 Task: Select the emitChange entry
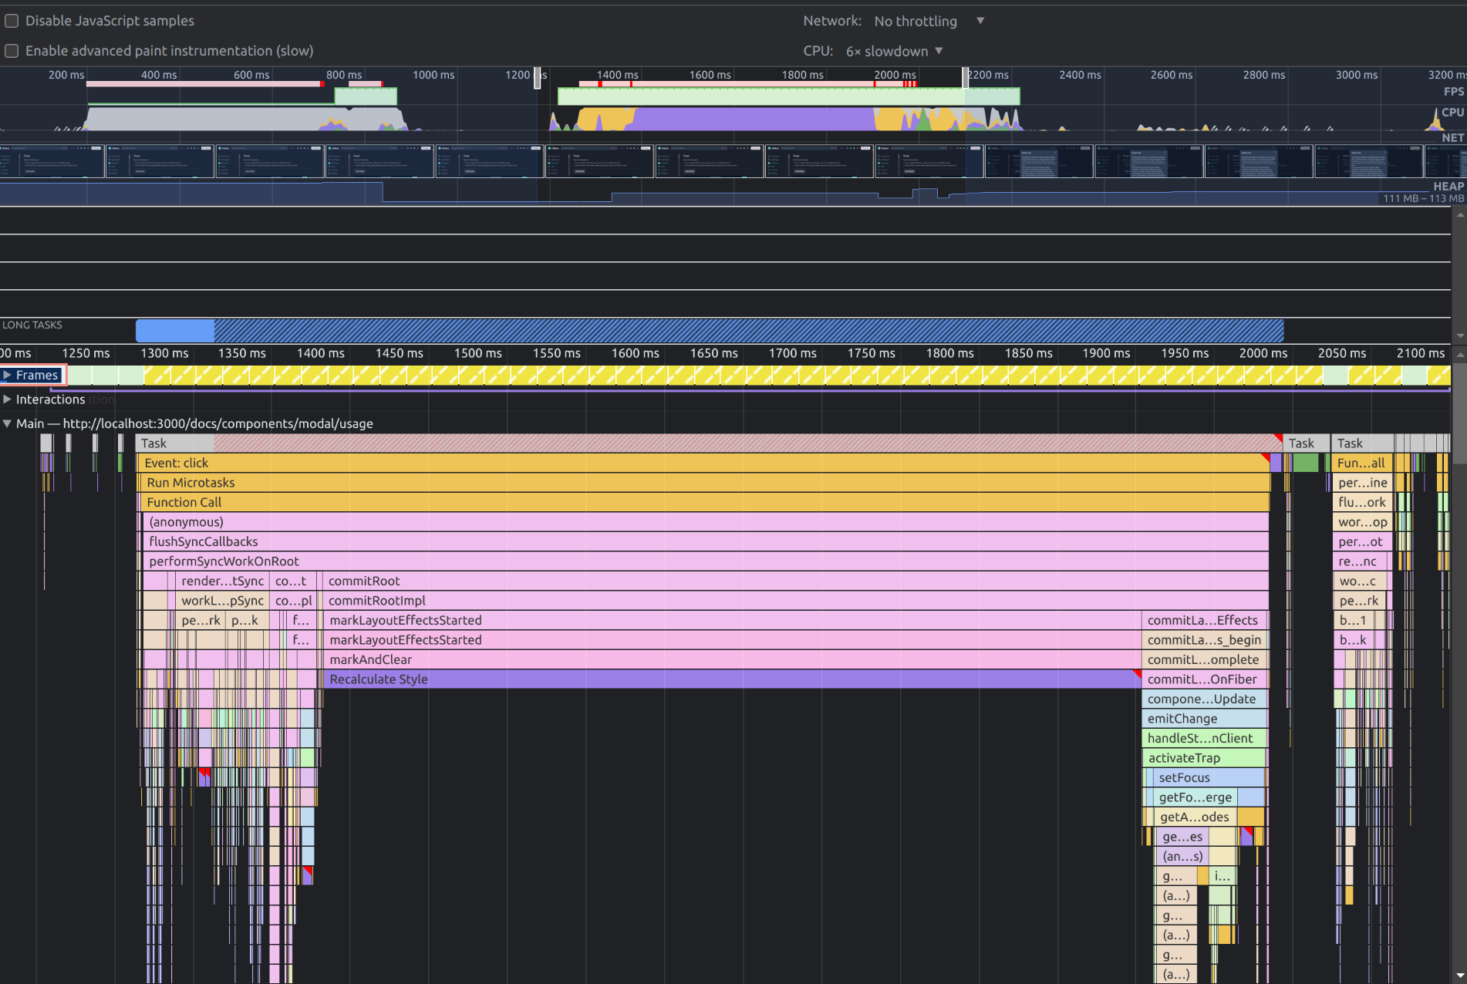click(x=1205, y=719)
